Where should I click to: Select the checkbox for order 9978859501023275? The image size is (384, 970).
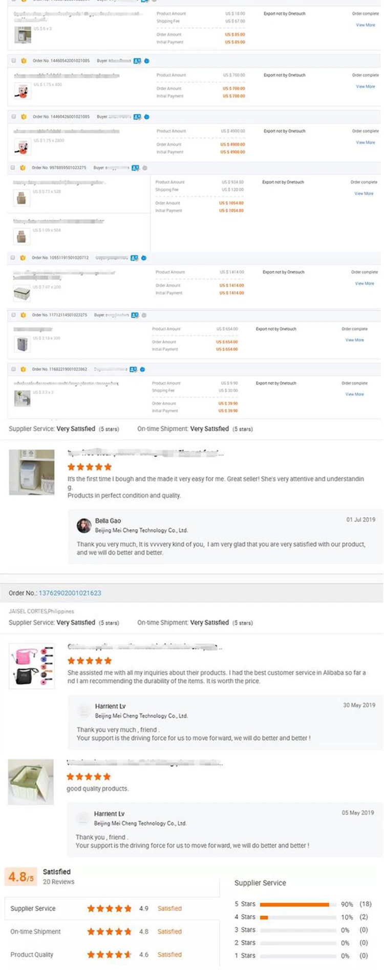click(x=13, y=168)
